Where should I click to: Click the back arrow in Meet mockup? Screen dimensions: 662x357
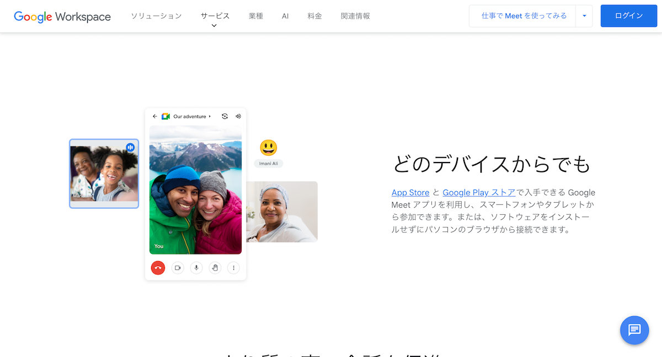pyautogui.click(x=155, y=116)
